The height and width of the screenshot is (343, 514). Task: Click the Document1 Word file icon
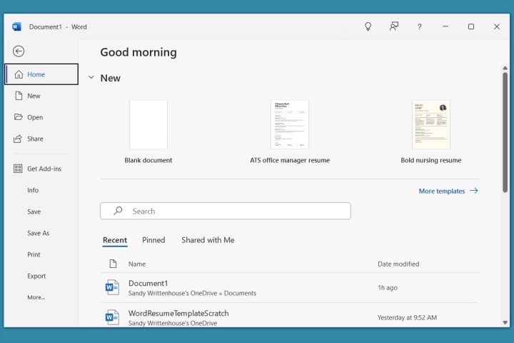(112, 287)
